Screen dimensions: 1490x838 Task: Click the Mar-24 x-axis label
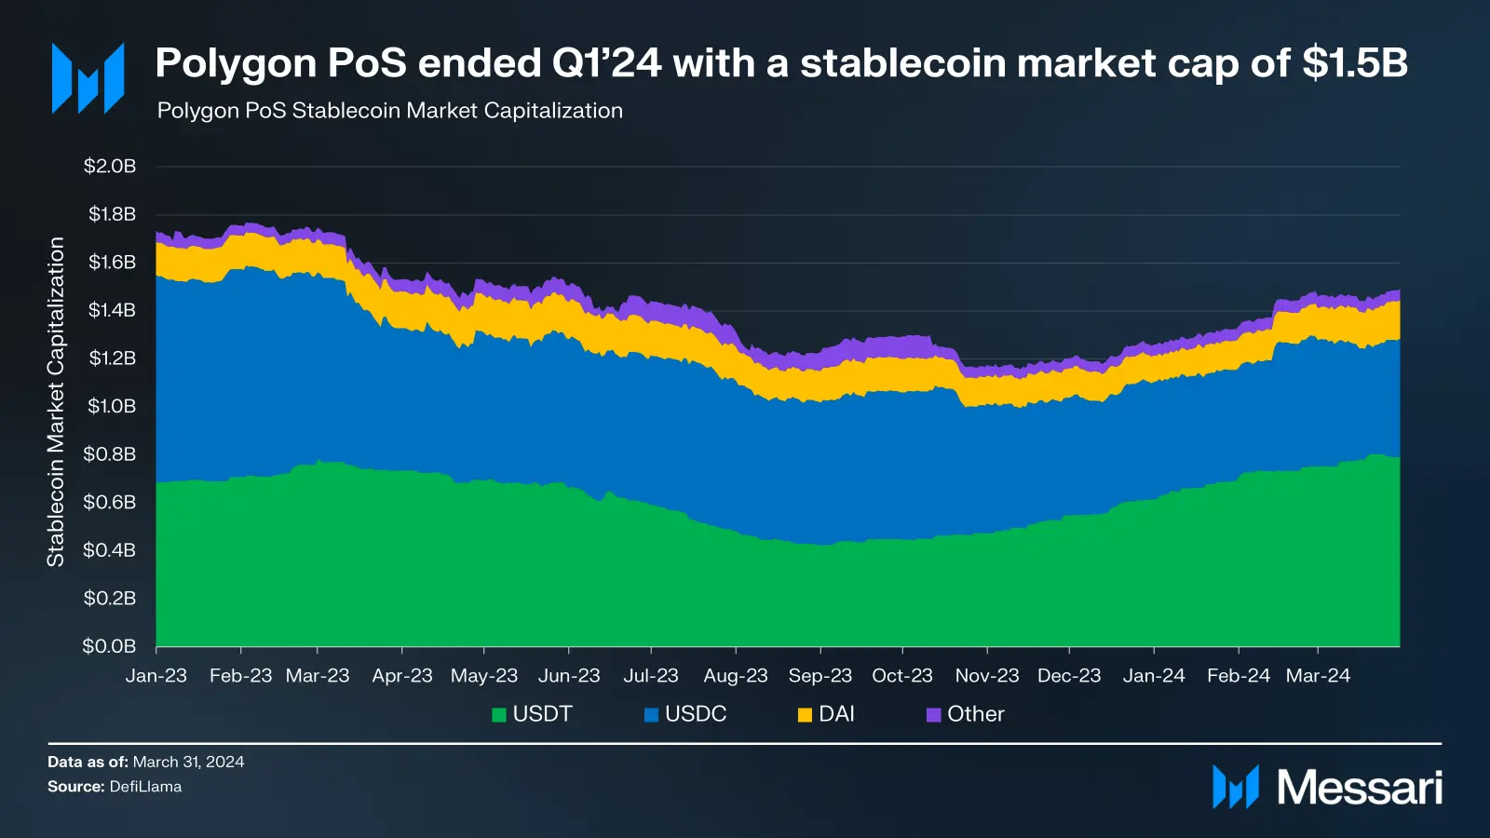tap(1318, 676)
